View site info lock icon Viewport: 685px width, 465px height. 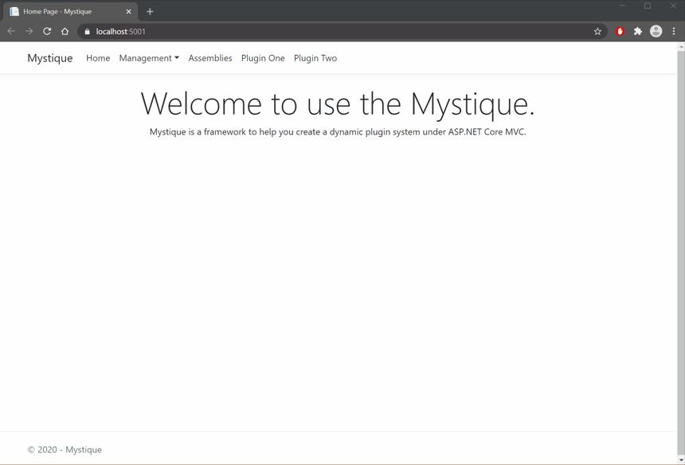[x=87, y=31]
